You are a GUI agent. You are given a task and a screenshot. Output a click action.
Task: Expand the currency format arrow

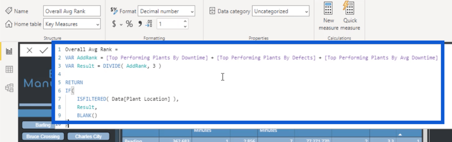tap(121, 24)
